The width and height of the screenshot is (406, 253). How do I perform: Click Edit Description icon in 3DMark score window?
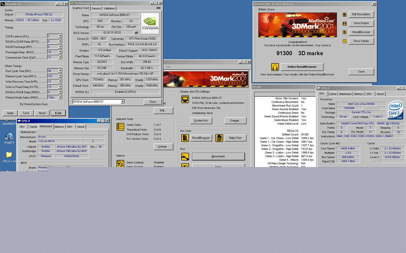click(x=345, y=15)
